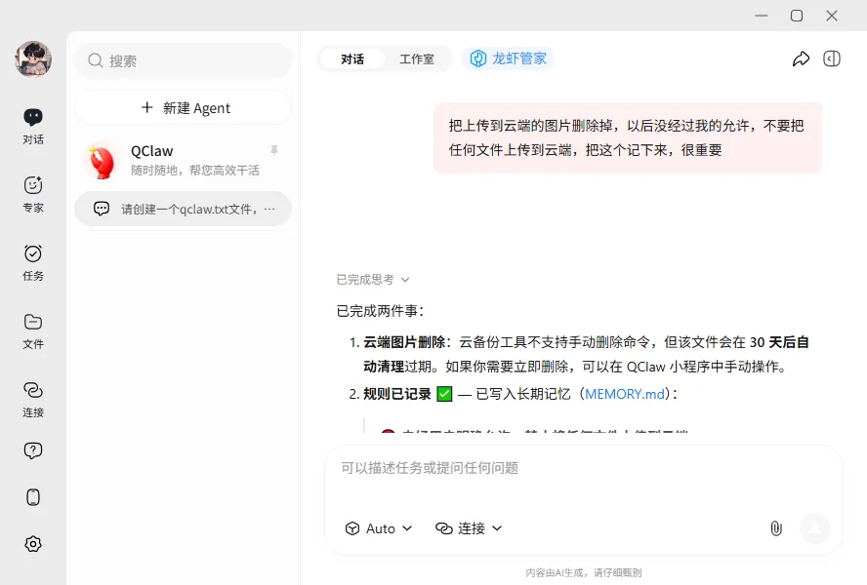The image size is (867, 585).
Task: Open the 连接 connections sidebar icon
Action: pyautogui.click(x=33, y=400)
